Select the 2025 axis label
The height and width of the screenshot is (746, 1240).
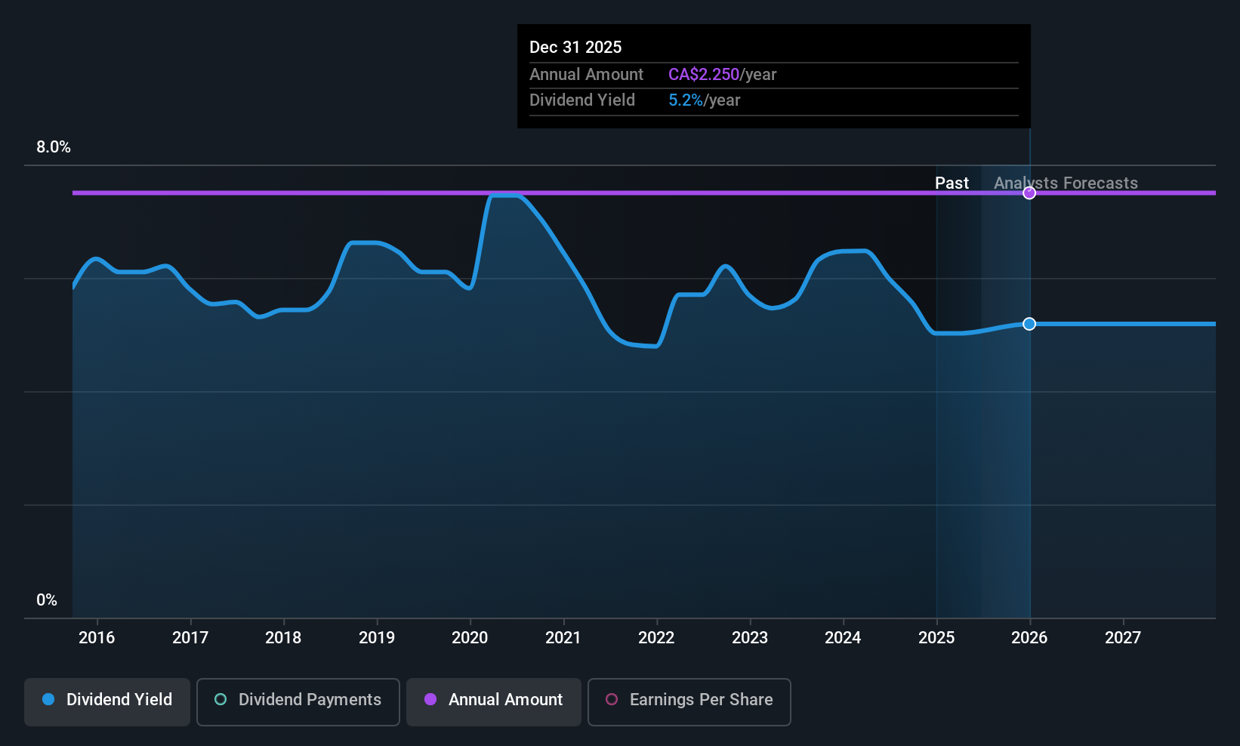936,638
